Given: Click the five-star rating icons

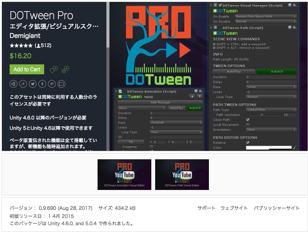Looking at the screenshot, I should [x=21, y=46].
